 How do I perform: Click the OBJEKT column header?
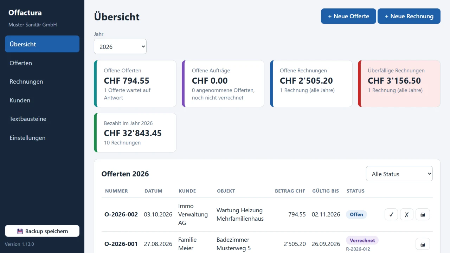226,191
